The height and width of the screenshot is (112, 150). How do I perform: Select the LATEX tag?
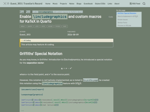coord(37,26)
